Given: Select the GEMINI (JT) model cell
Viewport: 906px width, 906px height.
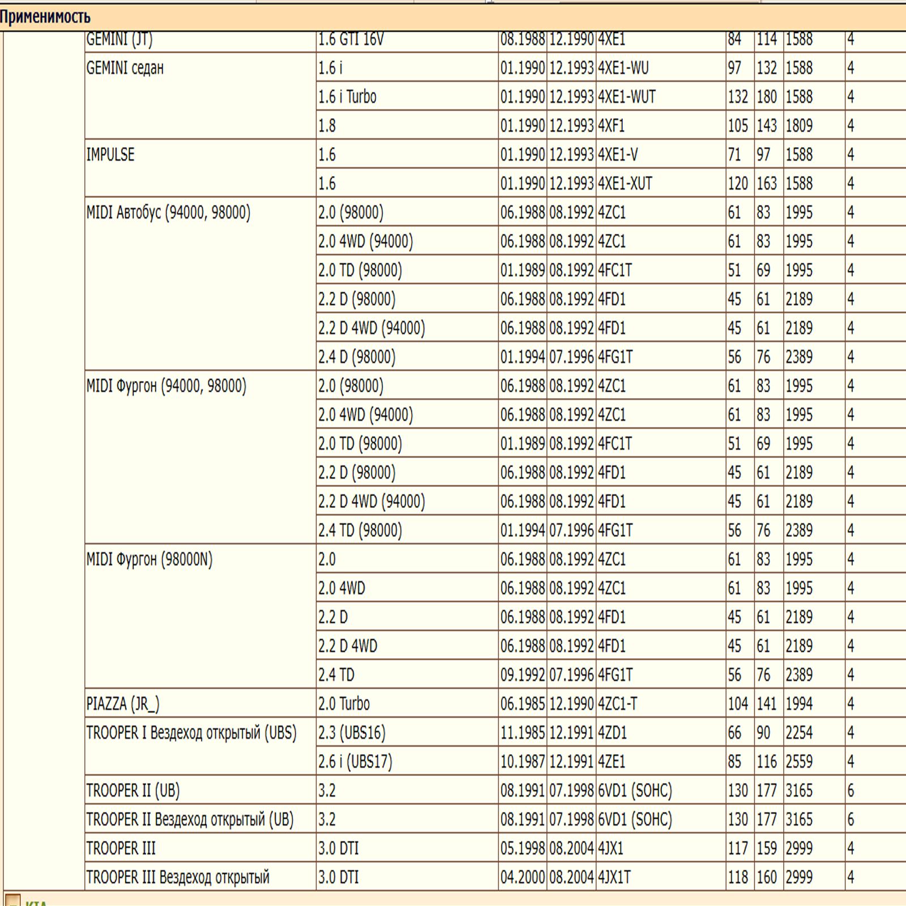Looking at the screenshot, I should pyautogui.click(x=119, y=40).
